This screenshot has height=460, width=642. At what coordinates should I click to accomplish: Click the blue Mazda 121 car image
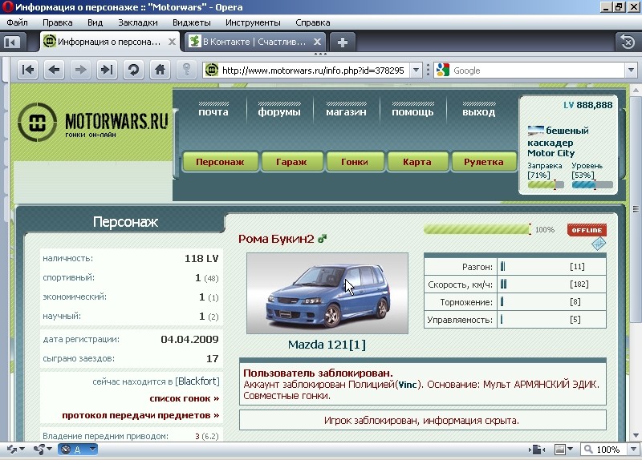pyautogui.click(x=327, y=293)
